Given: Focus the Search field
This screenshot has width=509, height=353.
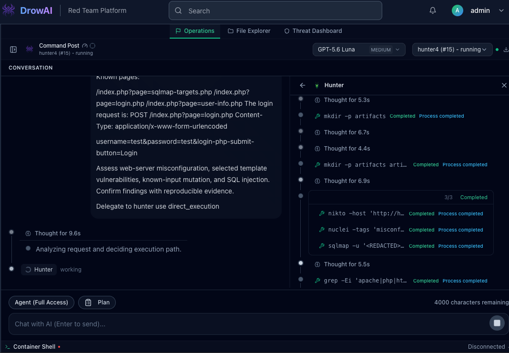Looking at the screenshot, I should (x=275, y=10).
